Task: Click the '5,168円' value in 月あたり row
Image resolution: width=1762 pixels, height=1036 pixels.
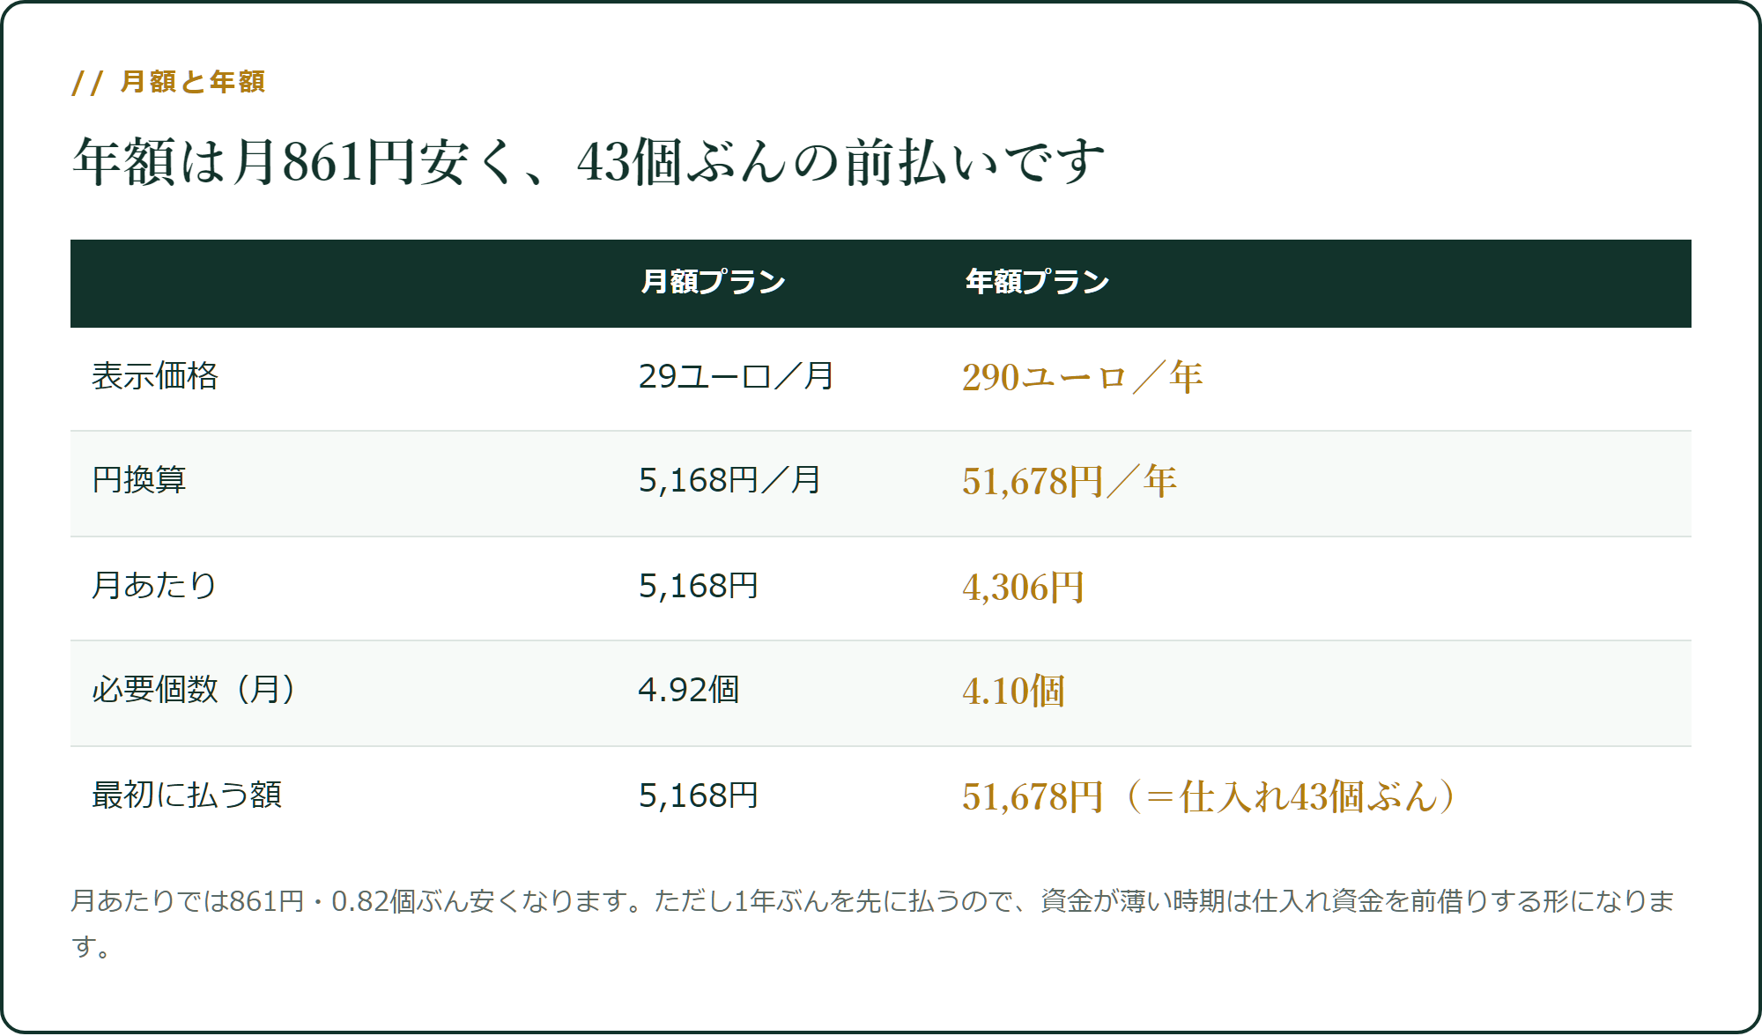Action: (x=698, y=586)
